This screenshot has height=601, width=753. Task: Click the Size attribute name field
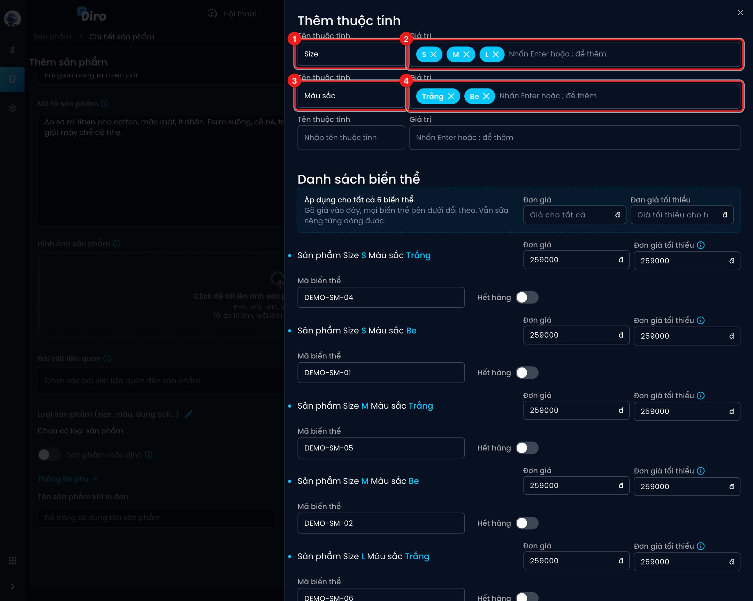tap(351, 54)
